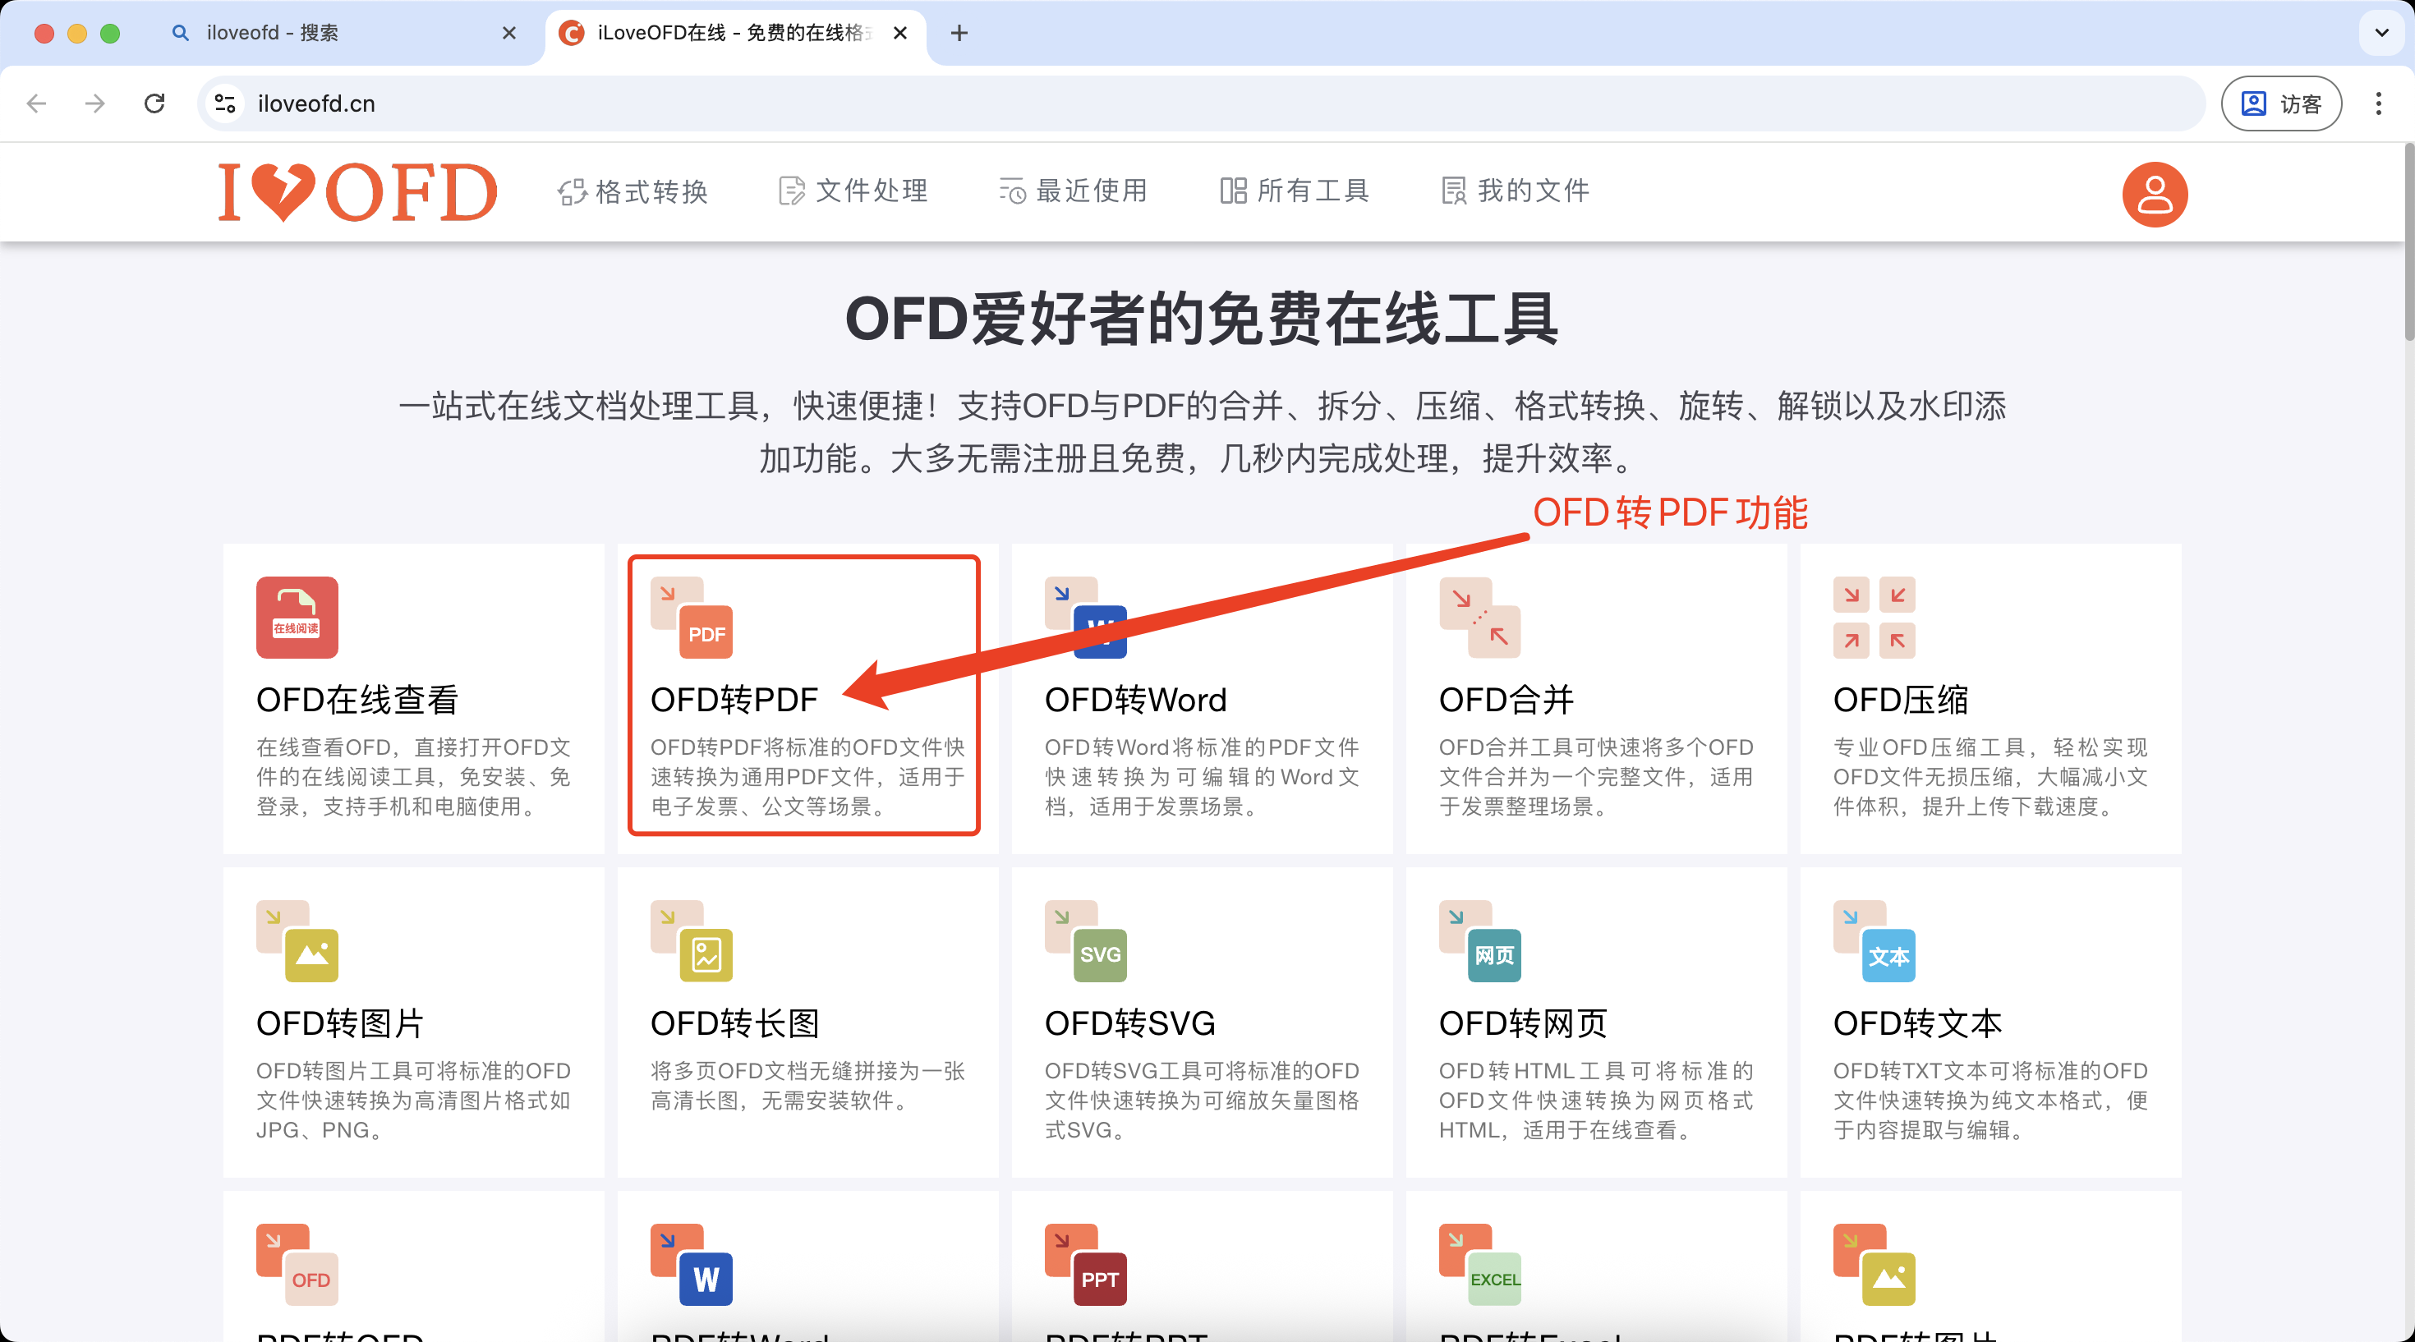Open site settings from the address bar
The height and width of the screenshot is (1342, 2415).
click(224, 103)
